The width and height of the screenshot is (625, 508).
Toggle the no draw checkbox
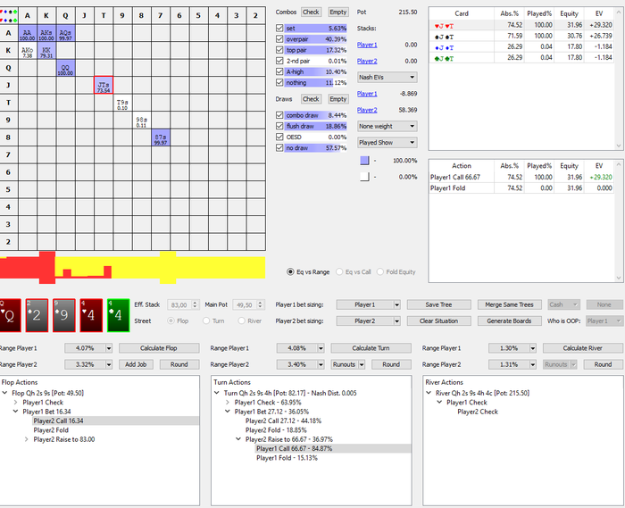tap(279, 148)
